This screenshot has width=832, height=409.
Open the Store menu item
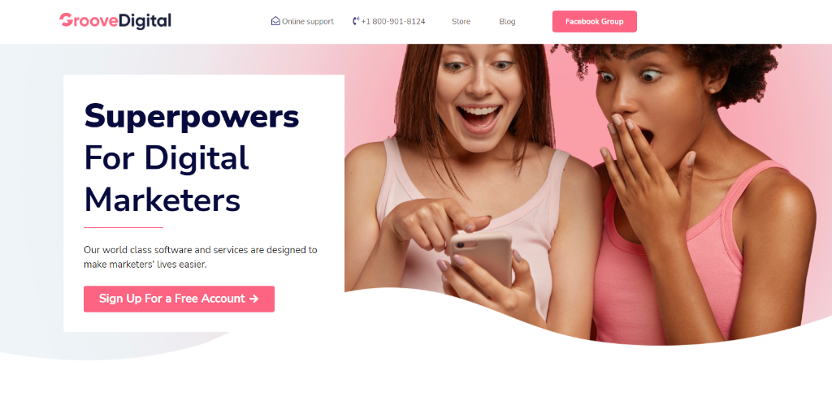[x=461, y=22]
